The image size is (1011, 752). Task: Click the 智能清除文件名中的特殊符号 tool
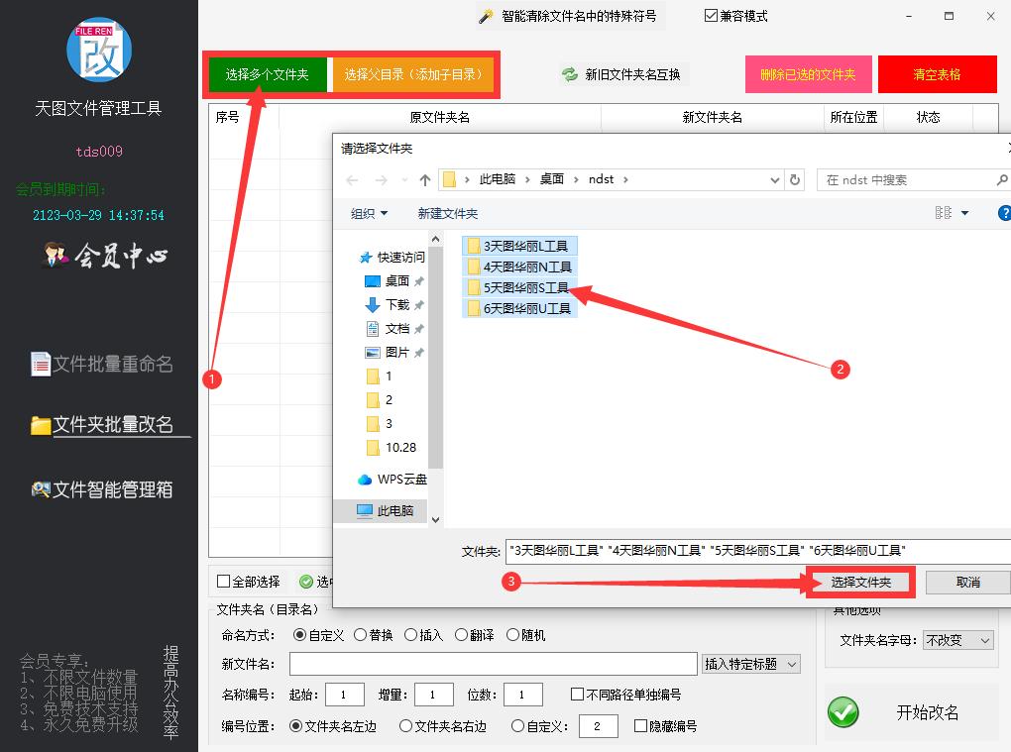pos(568,16)
